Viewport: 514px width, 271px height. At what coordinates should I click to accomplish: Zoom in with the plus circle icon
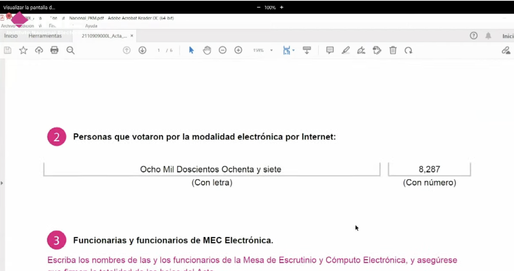238,50
